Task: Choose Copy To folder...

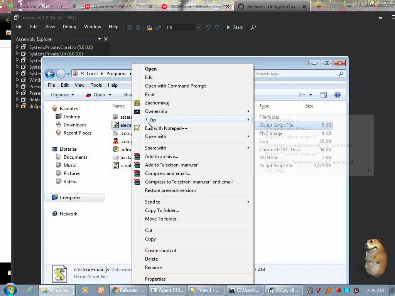Action: 193,210
